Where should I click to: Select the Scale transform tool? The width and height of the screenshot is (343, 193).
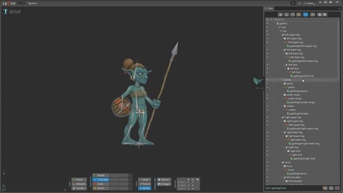101,184
